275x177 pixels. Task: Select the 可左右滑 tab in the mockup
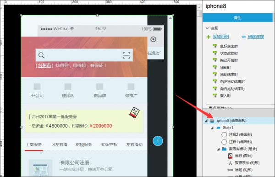[x=59, y=145]
